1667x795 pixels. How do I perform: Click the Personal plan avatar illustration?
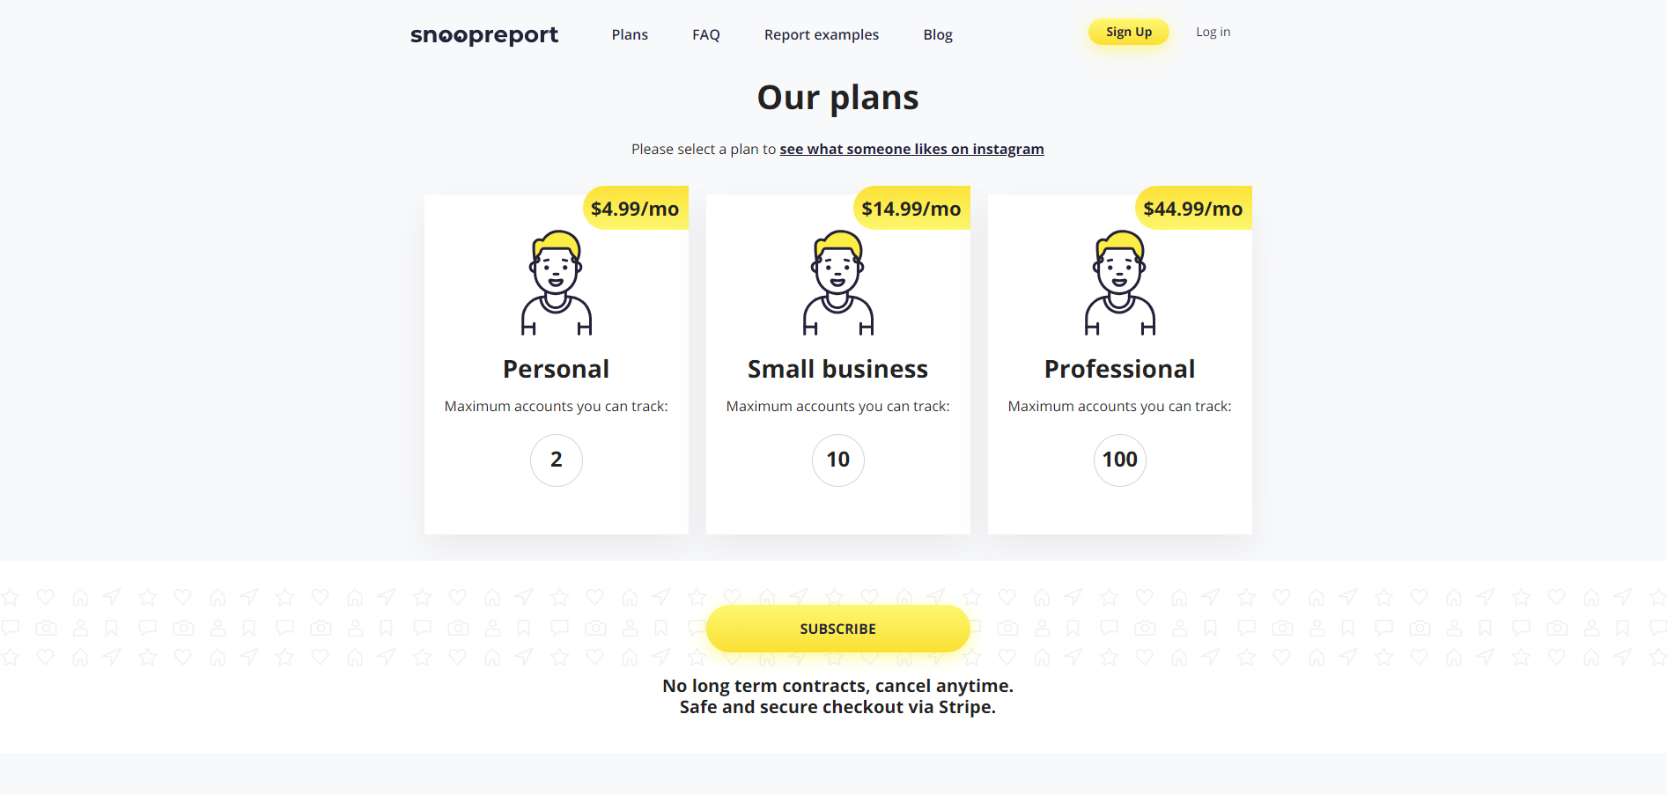[x=556, y=280]
